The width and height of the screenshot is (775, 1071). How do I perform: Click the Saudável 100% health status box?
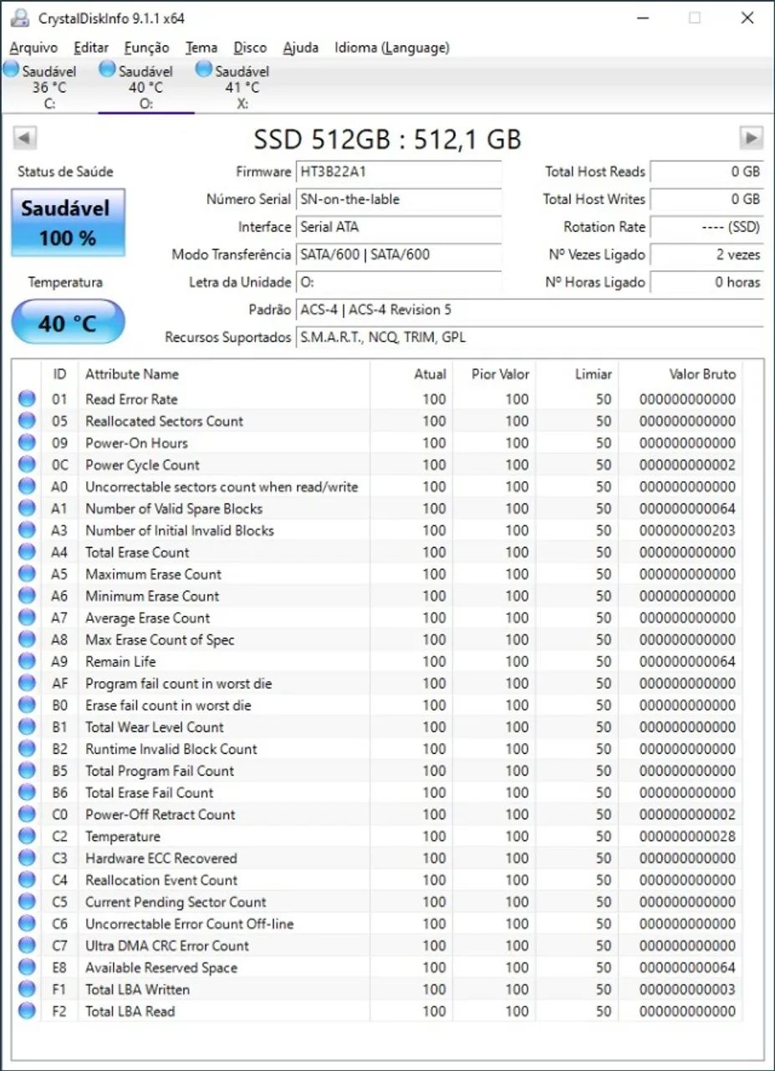(67, 222)
